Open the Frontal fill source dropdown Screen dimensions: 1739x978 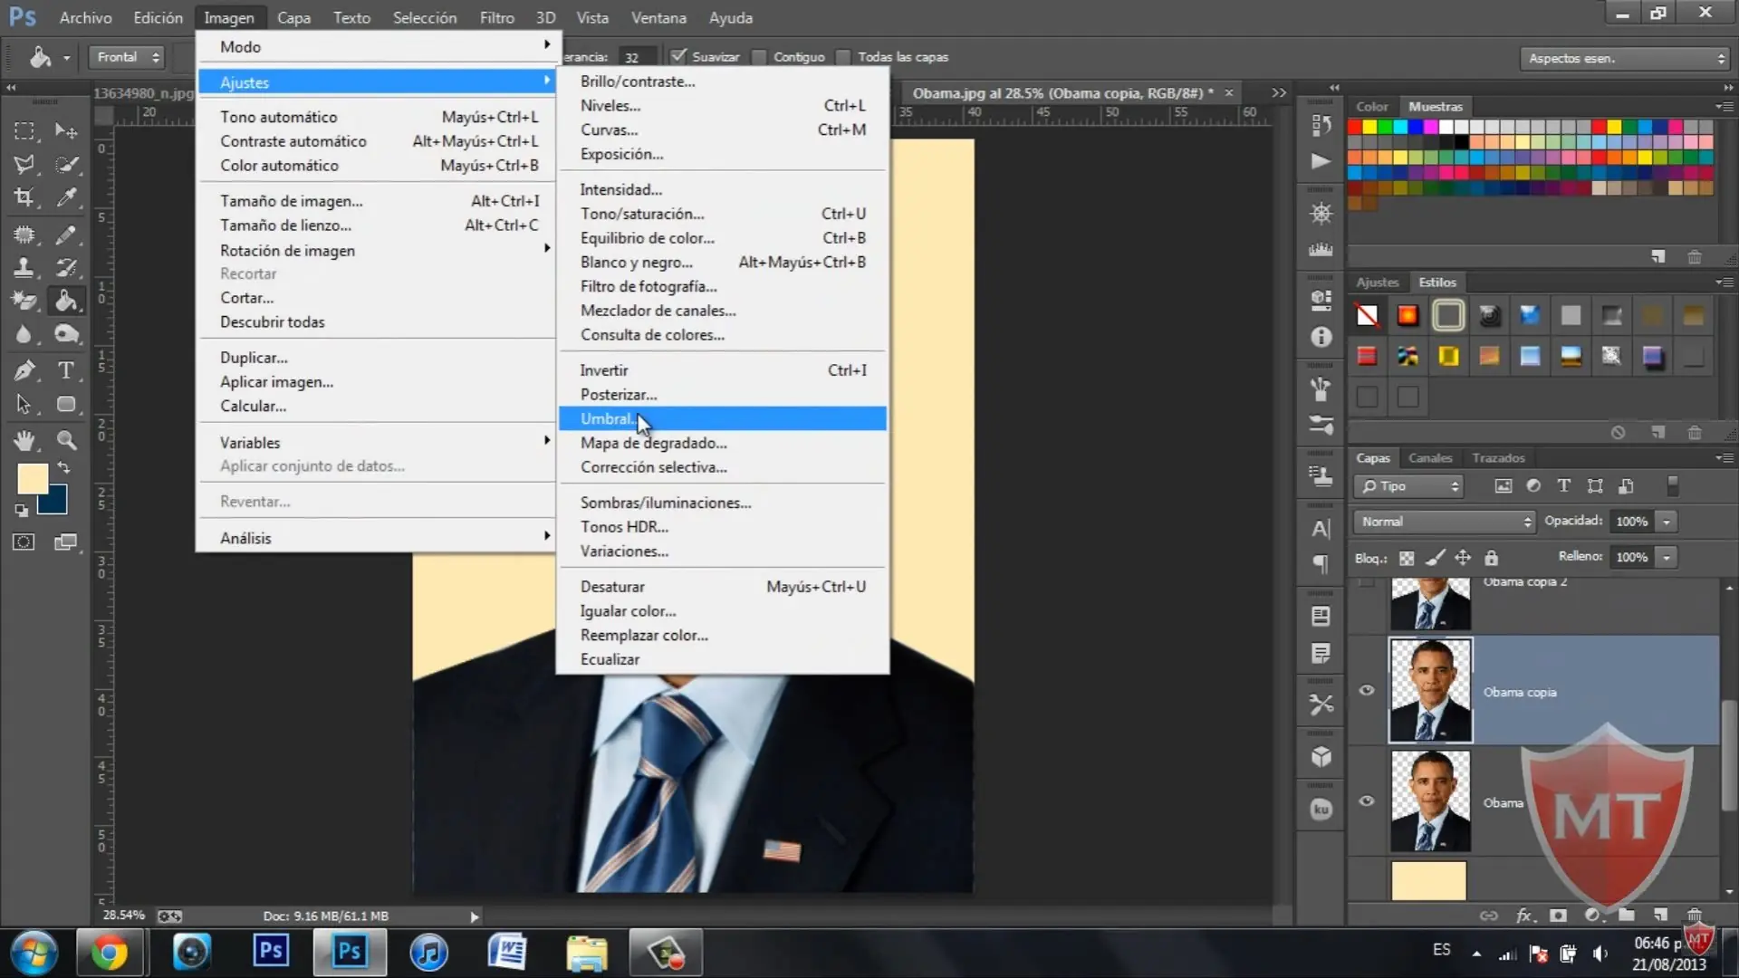(x=127, y=57)
